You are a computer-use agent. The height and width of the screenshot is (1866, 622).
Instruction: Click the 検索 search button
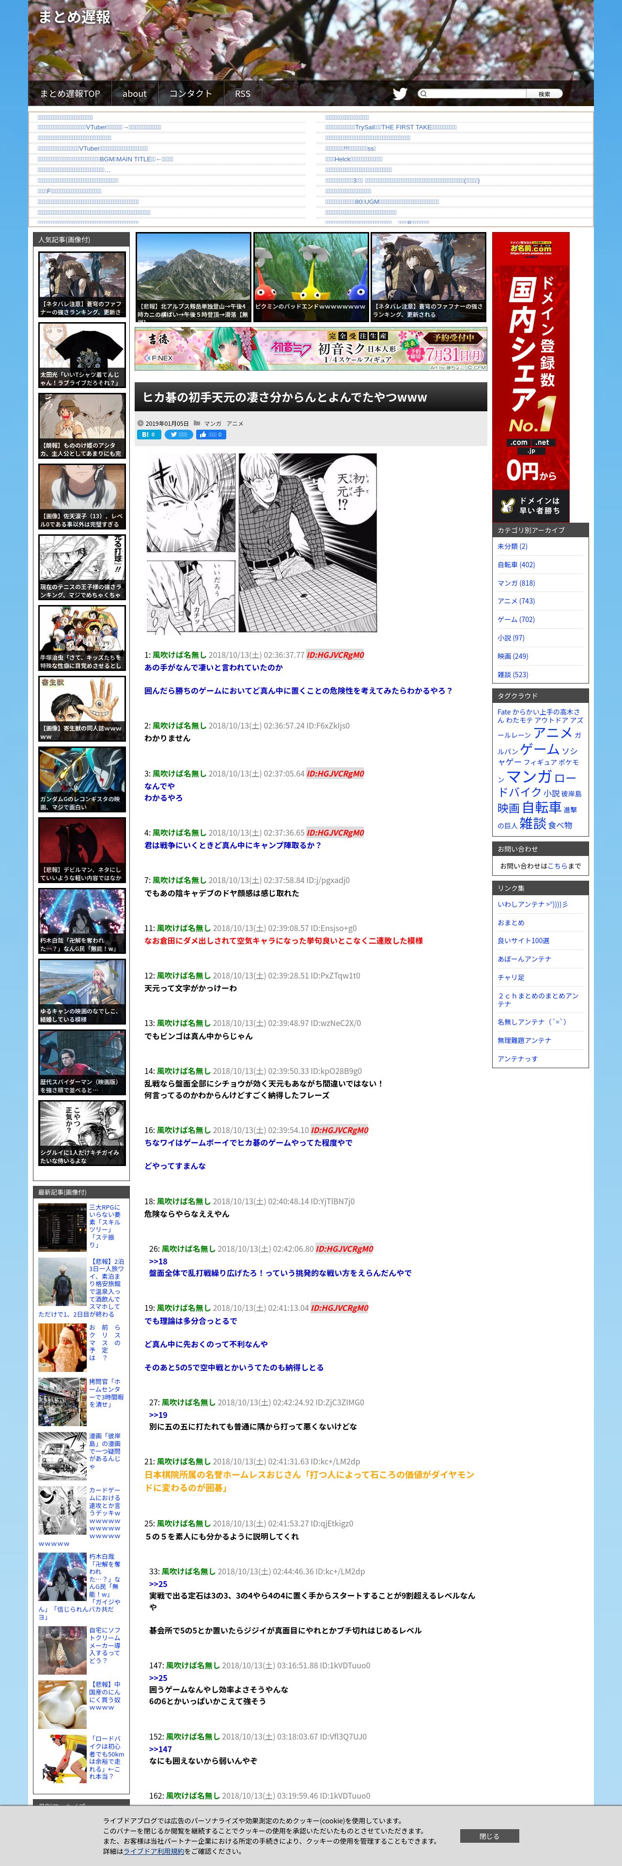coord(544,93)
